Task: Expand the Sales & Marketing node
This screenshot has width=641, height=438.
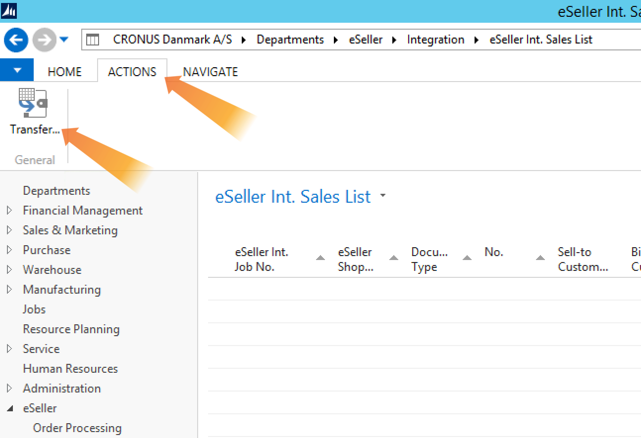Action: click(x=9, y=230)
